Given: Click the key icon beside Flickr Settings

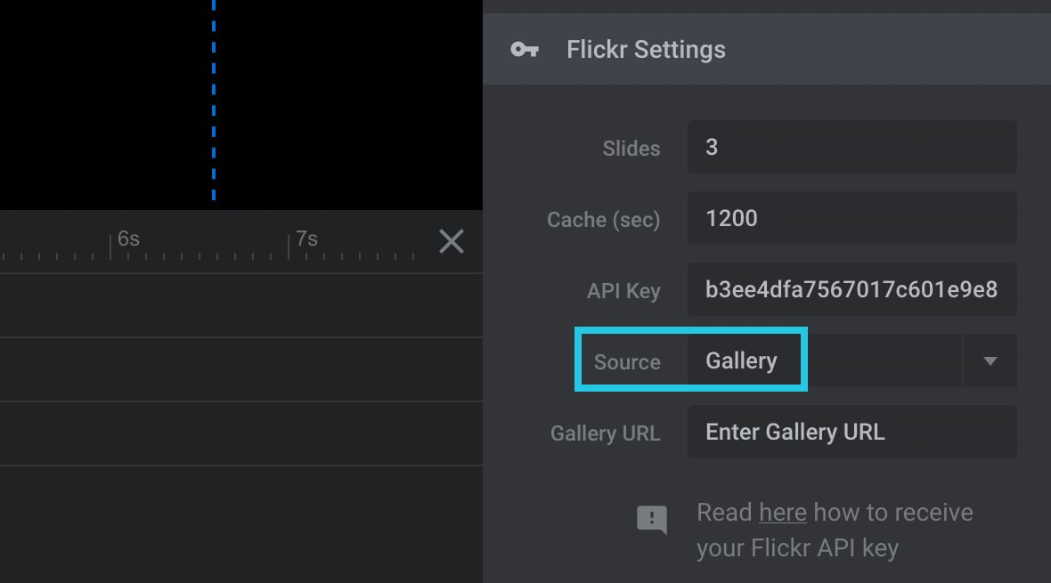Looking at the screenshot, I should click(x=524, y=50).
